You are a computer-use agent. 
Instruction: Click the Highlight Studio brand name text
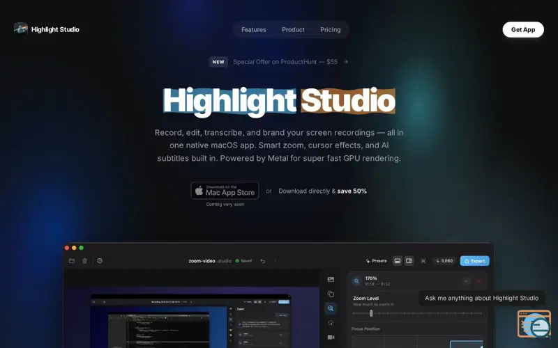pos(55,29)
